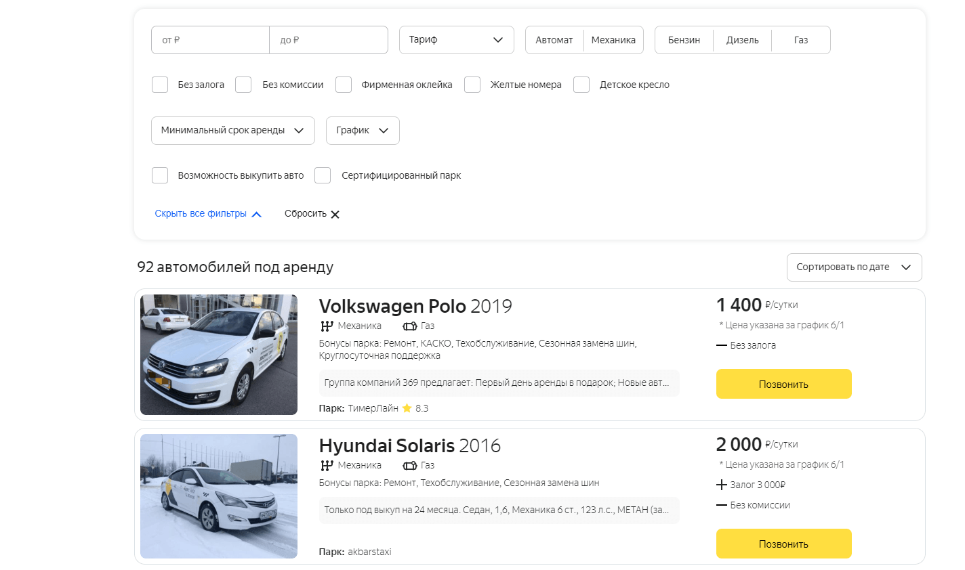
Task: Click Позвонить for Hyundai Solaris
Action: [x=784, y=544]
